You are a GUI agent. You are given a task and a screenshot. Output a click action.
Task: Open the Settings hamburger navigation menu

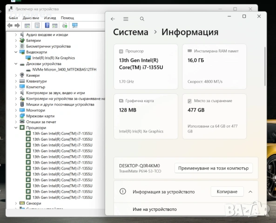[126, 19]
